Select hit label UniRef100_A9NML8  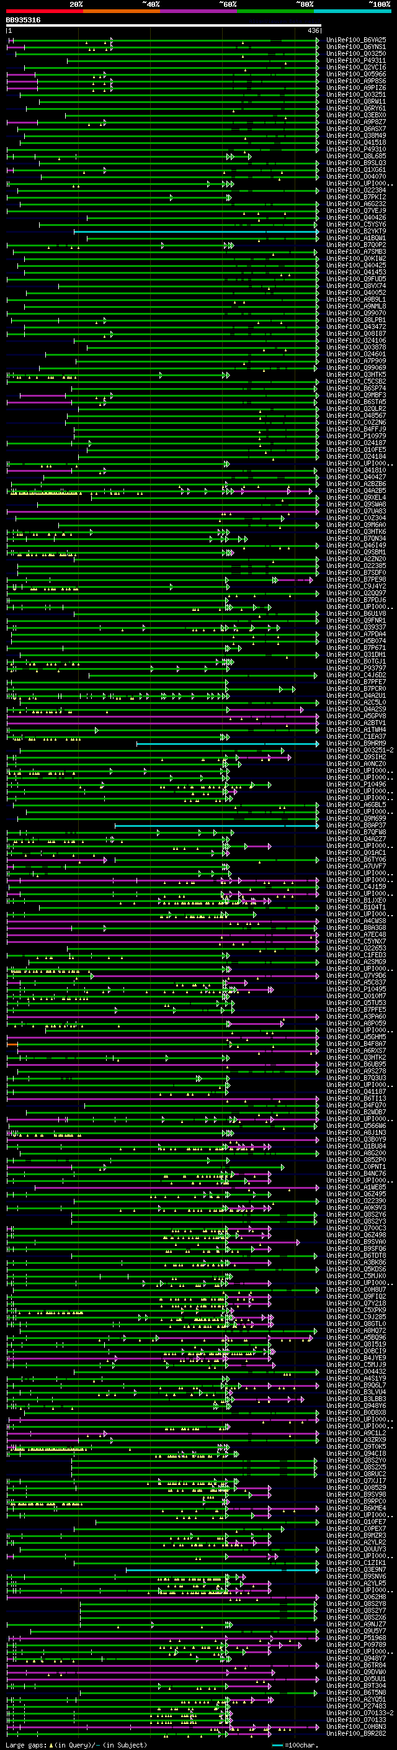coord(356,307)
